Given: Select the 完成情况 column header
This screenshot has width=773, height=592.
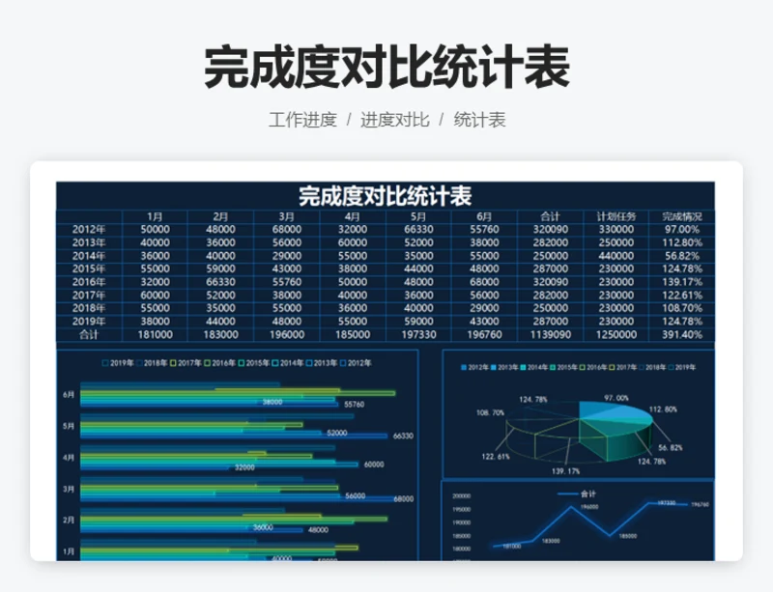Looking at the screenshot, I should click(x=682, y=216).
